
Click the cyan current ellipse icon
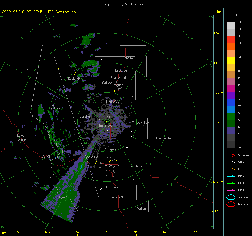231,197
